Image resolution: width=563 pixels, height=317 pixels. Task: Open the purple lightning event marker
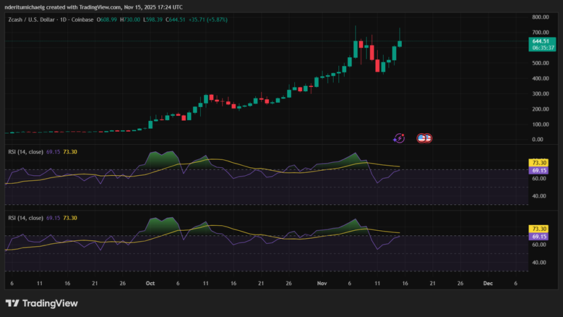tap(399, 138)
